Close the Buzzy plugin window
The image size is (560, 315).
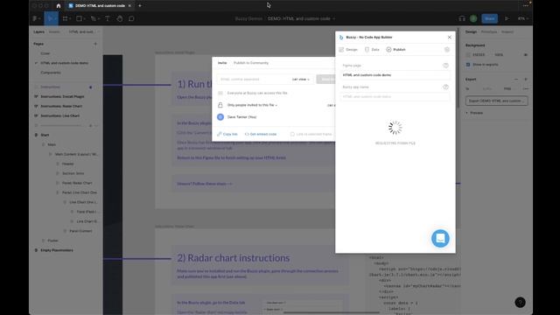pyautogui.click(x=449, y=37)
